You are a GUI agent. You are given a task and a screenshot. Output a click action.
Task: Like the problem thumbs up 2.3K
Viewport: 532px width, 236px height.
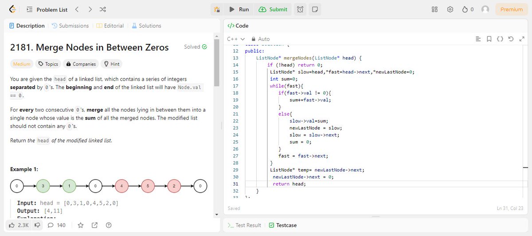[x=19, y=225]
